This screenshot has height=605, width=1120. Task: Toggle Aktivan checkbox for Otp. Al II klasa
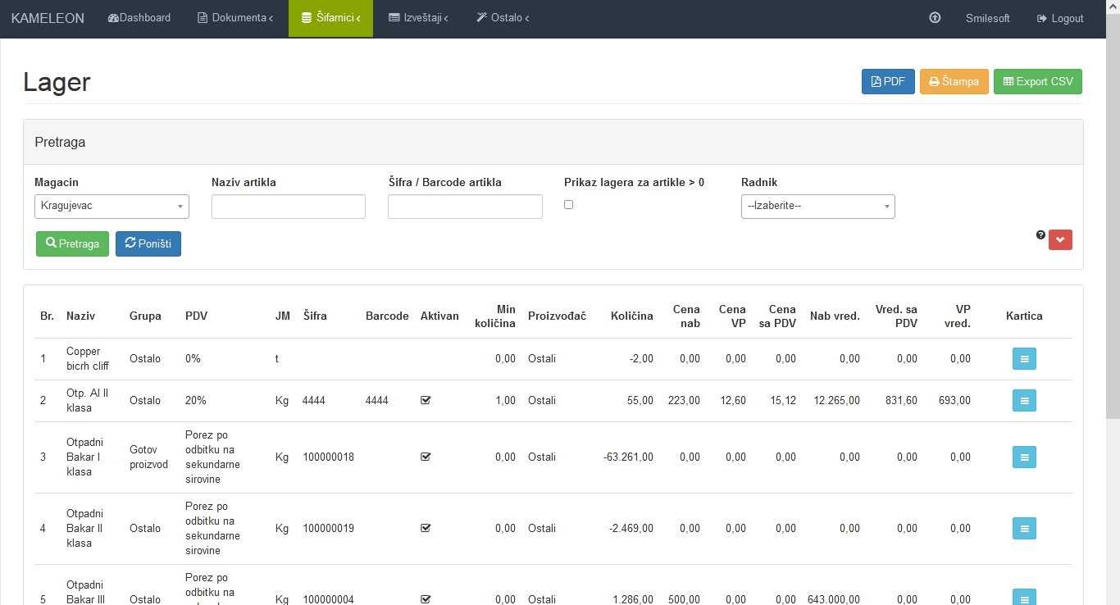coord(426,401)
